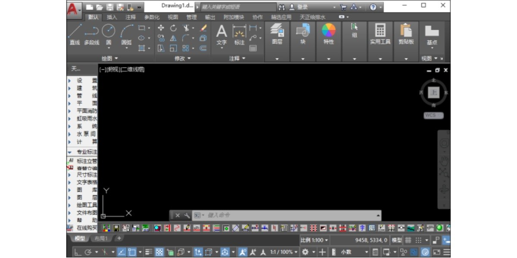Expand the Modify (修改) panel dropdown
The width and height of the screenshot is (517, 258).
coord(183,58)
